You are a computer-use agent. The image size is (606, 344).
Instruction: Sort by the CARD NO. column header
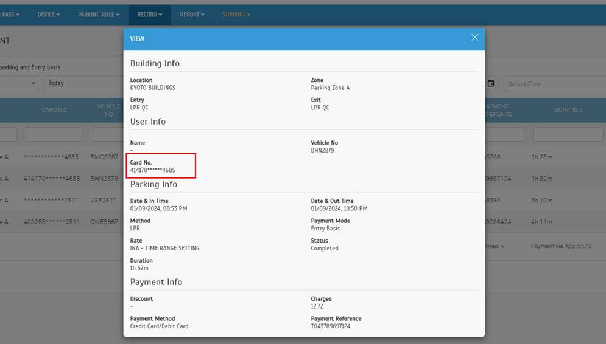pyautogui.click(x=54, y=110)
